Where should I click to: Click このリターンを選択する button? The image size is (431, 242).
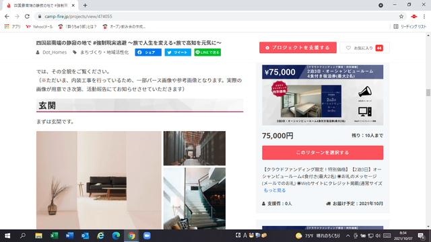click(x=323, y=153)
